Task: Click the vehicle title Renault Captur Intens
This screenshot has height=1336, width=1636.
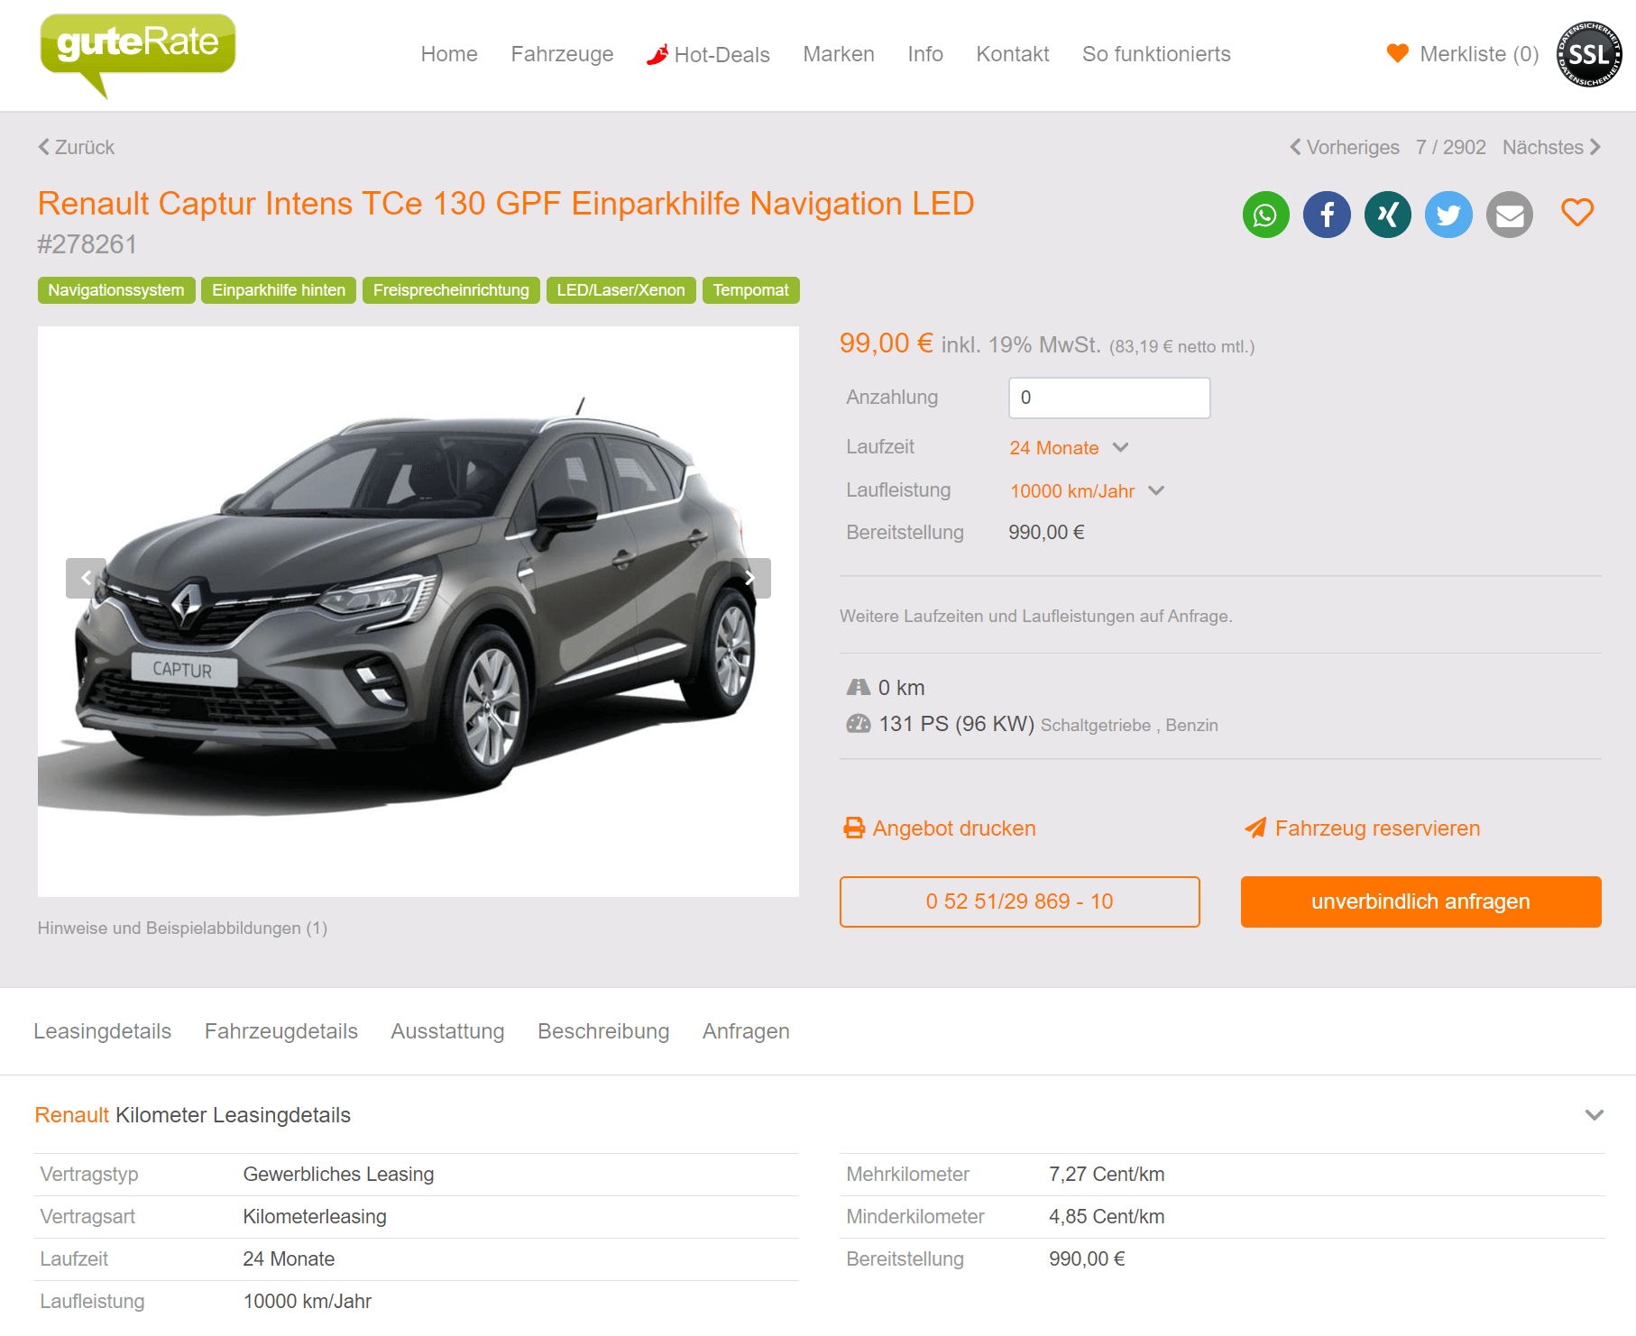Action: [x=506, y=204]
